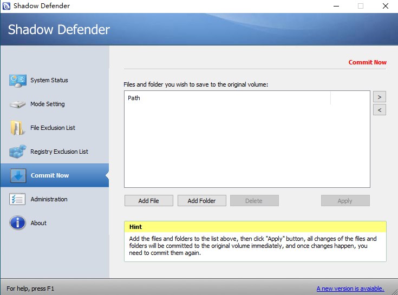This screenshot has height=295, width=398.
Task: Click the Commit Now download arrow icon
Action: pyautogui.click(x=18, y=175)
